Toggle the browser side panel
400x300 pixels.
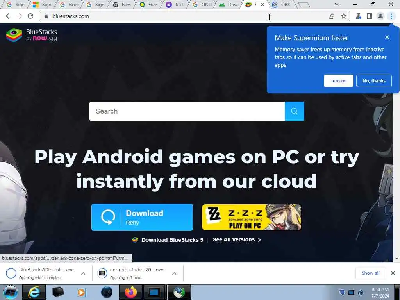370,16
